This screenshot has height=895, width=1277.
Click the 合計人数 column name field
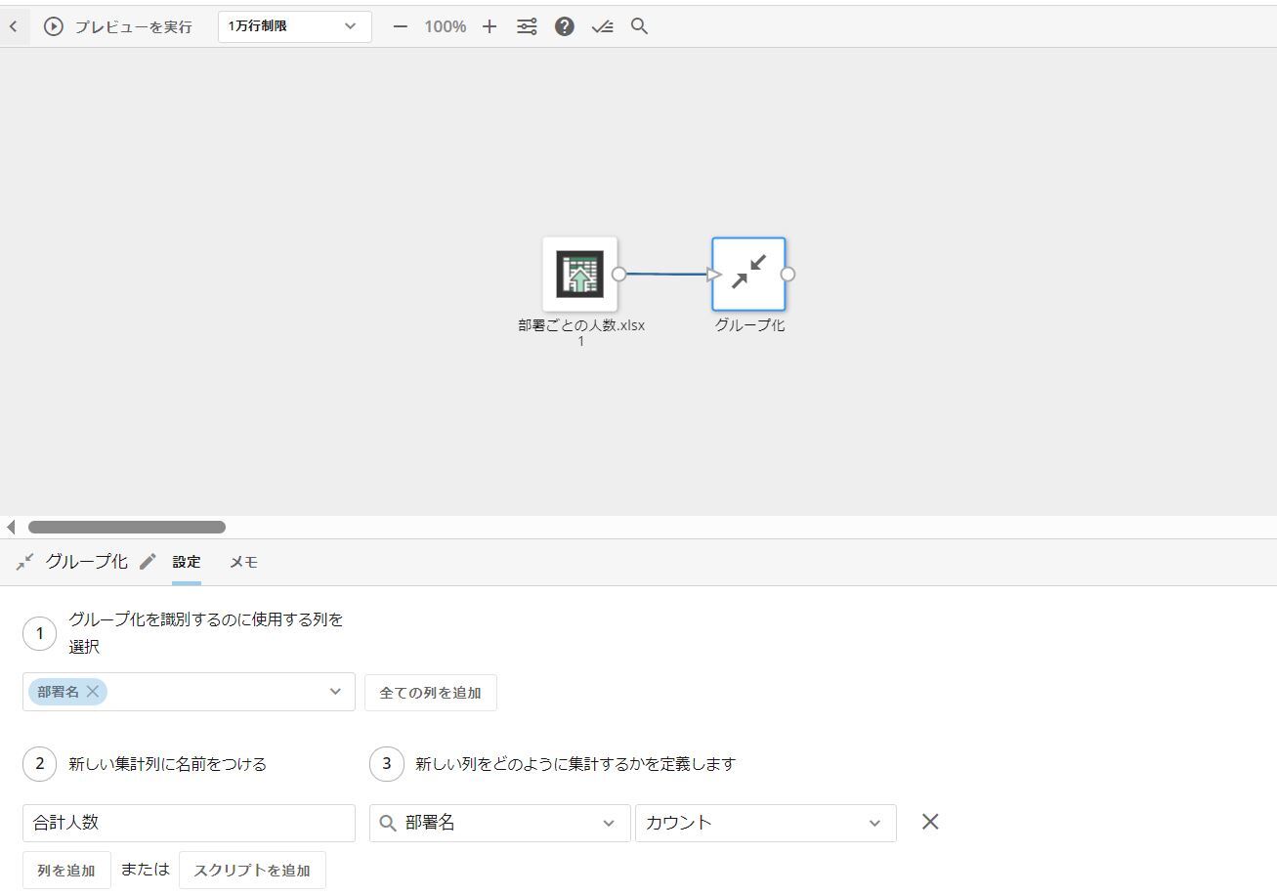(189, 823)
